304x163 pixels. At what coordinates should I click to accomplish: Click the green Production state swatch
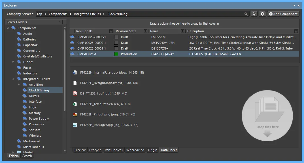[116, 54]
